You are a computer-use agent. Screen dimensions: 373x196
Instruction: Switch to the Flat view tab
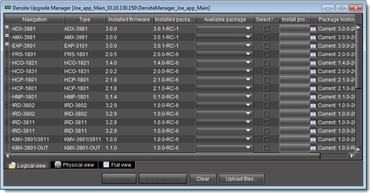pos(117,165)
